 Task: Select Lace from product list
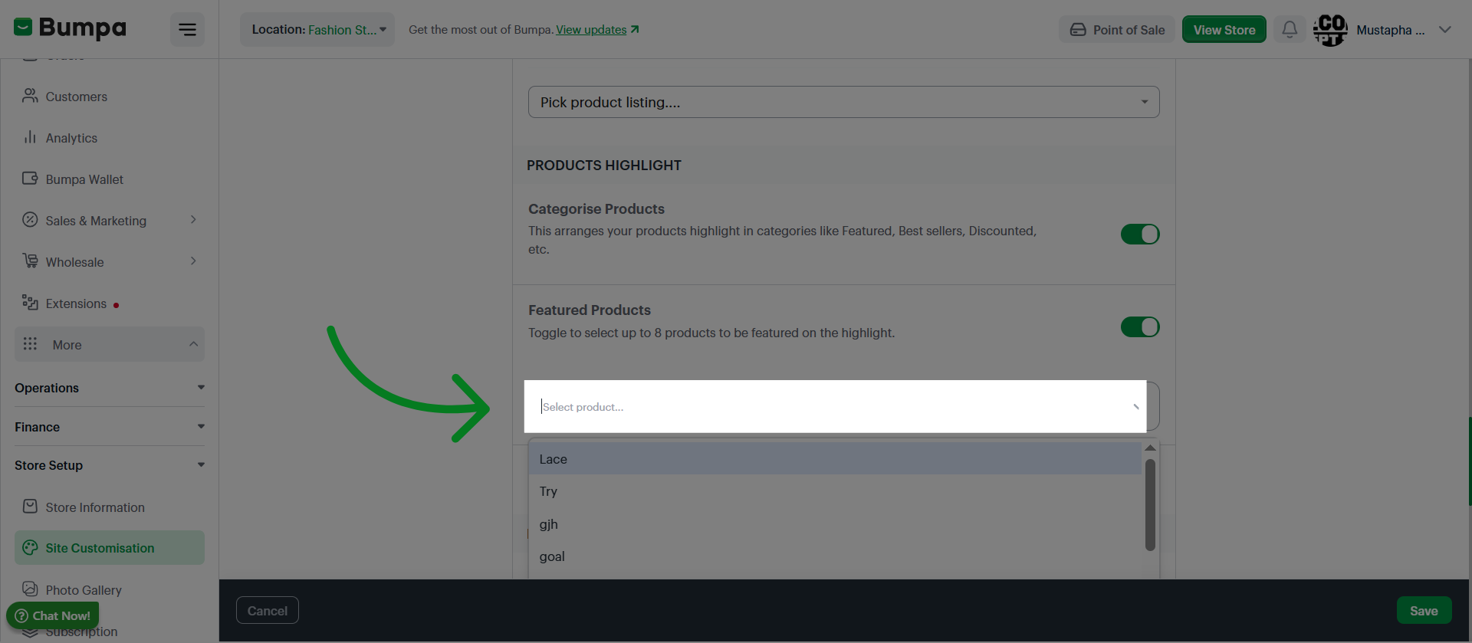coord(835,459)
